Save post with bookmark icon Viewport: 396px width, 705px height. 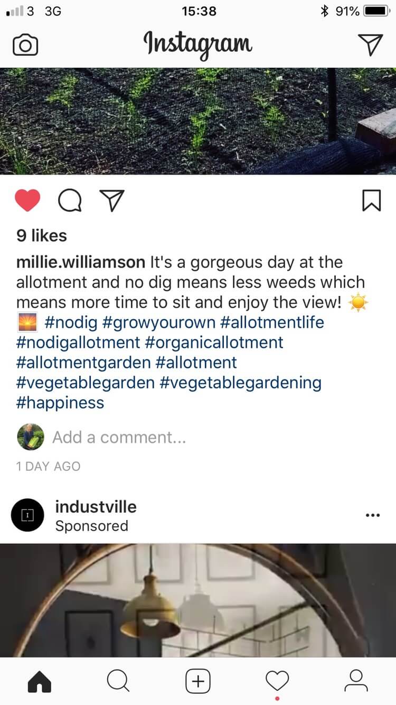click(x=372, y=201)
